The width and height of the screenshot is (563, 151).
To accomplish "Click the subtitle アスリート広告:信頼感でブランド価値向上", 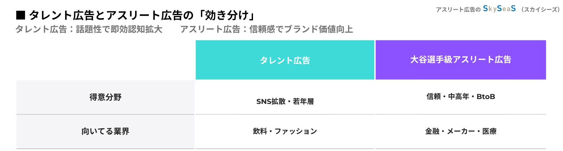I will [266, 29].
